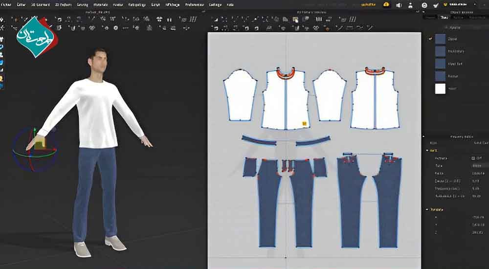This screenshot has height=269, width=489.
Task: Toggle the Off checkbox in Property Editor
Action: coord(473,158)
